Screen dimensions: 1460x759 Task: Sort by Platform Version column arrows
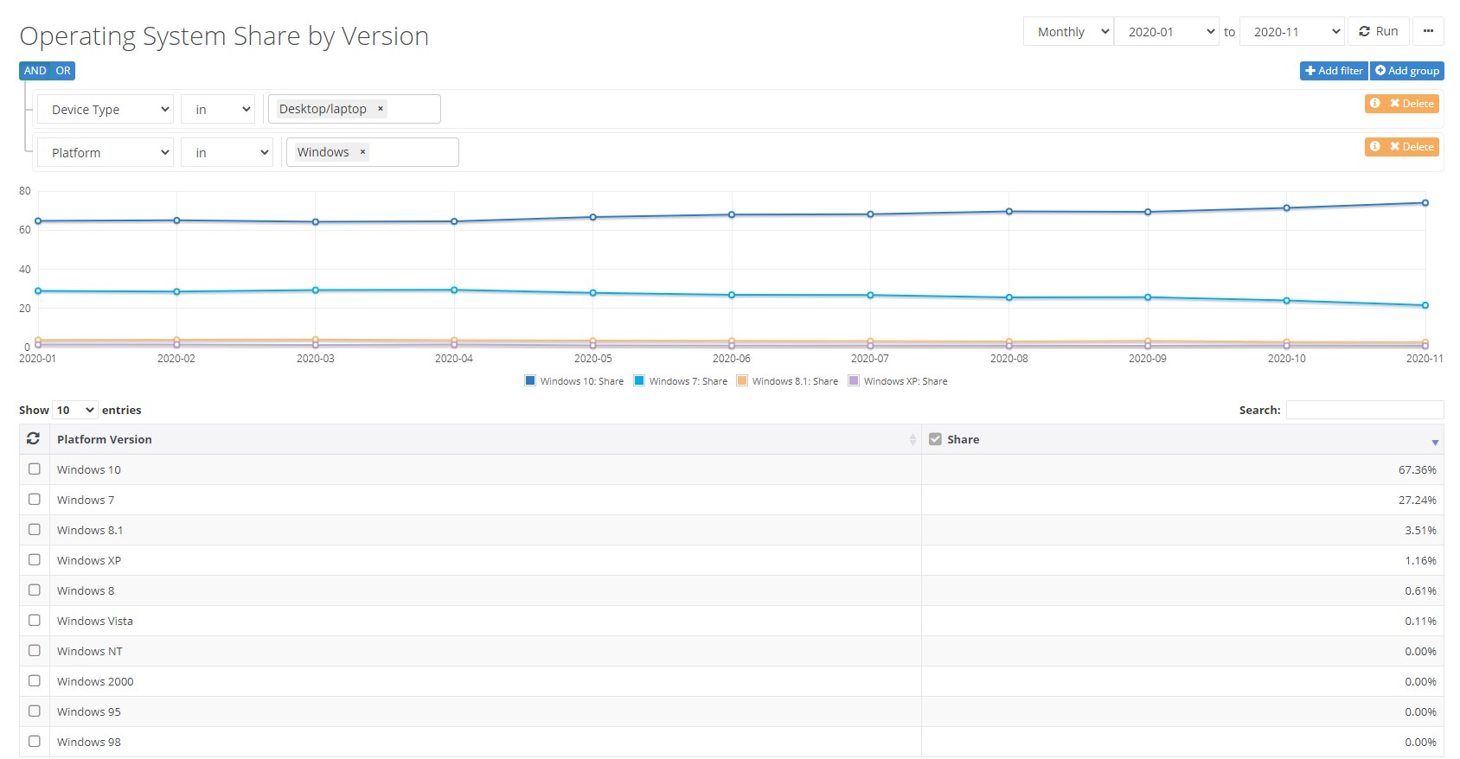(x=912, y=440)
